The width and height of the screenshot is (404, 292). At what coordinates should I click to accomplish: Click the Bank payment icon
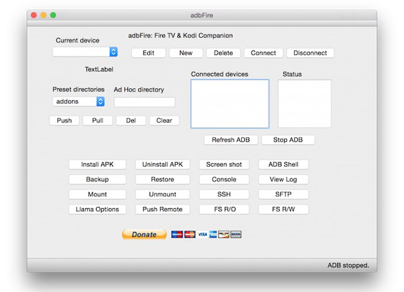pos(236,234)
